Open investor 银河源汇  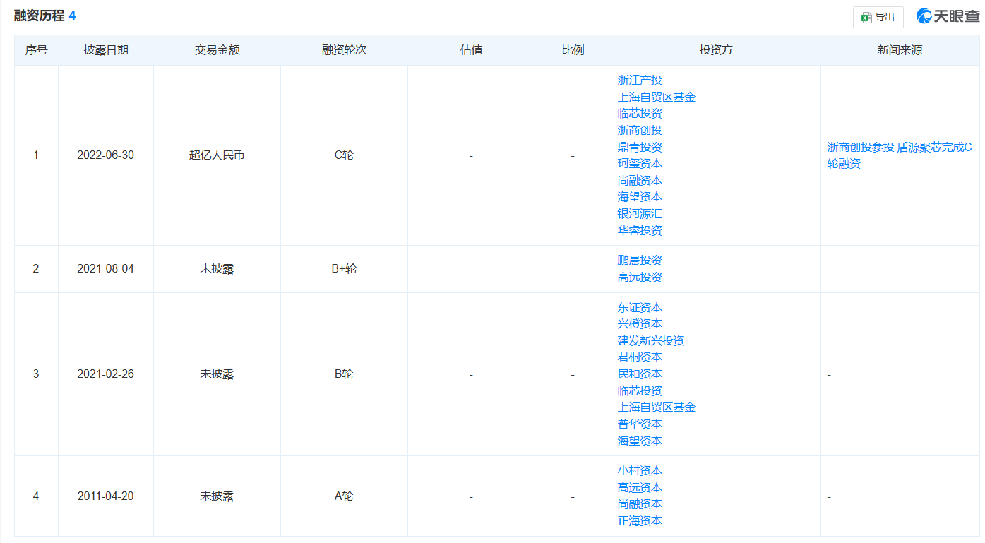(x=640, y=213)
